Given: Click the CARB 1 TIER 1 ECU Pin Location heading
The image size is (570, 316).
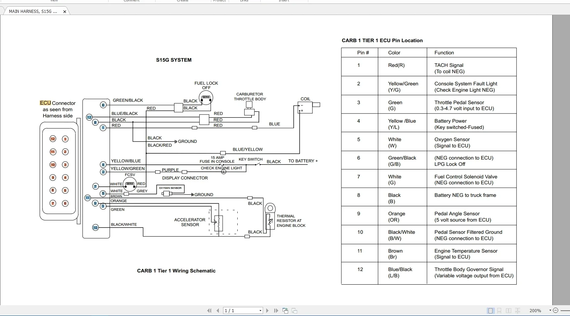Looking at the screenshot, I should (x=382, y=40).
